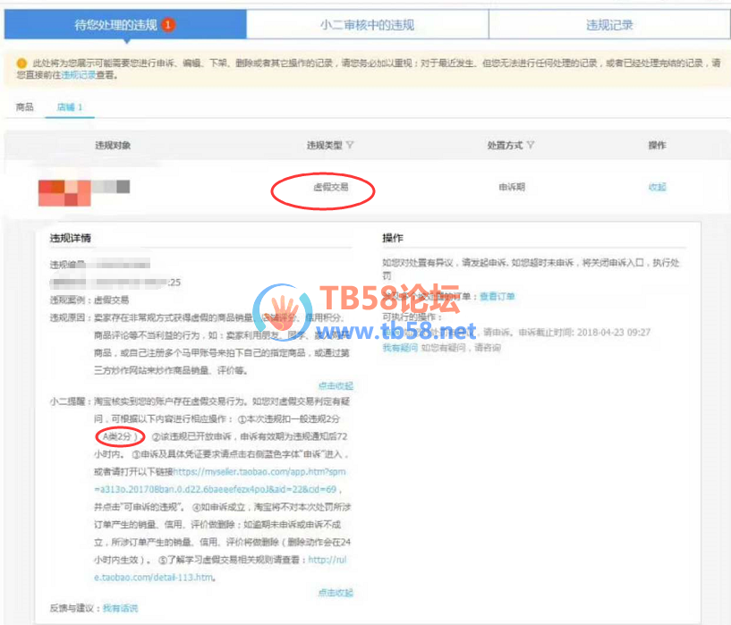
Task: Click the 违规详情 section heading
Action: pyautogui.click(x=71, y=238)
